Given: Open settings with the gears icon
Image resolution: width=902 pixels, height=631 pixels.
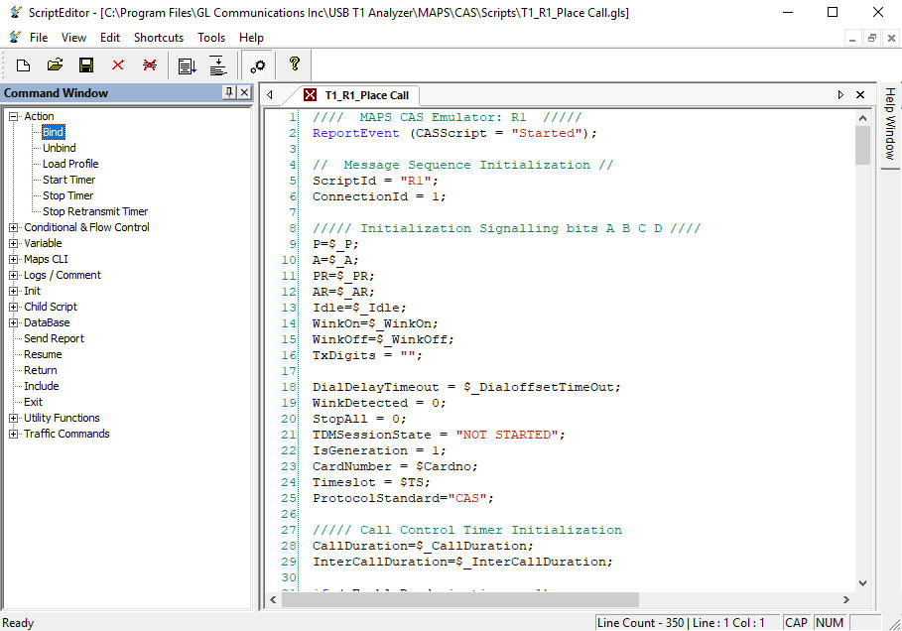Looking at the screenshot, I should pyautogui.click(x=257, y=65).
